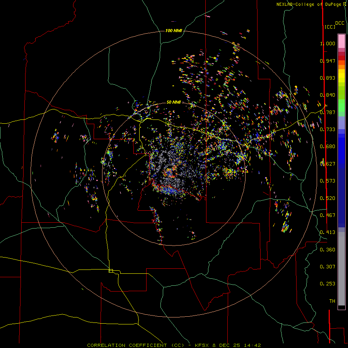Select the 0.733 scale value

(328, 130)
